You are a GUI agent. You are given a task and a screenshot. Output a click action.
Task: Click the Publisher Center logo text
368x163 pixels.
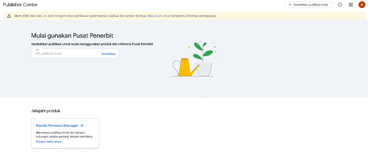(x=20, y=5)
